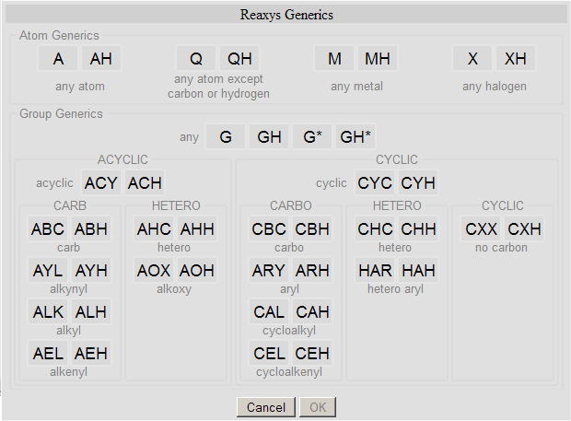The image size is (571, 421).
Task: Select the AHH acyclic hetero generic
Action: click(x=196, y=229)
